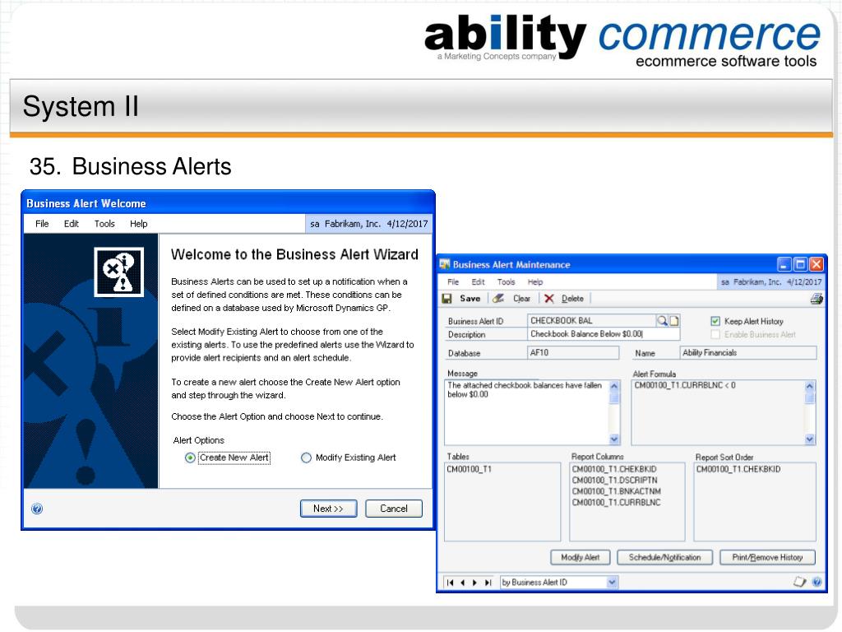This screenshot has height=632, width=842.
Task: Open Tools menu in Business Alert Welcome
Action: [x=104, y=224]
